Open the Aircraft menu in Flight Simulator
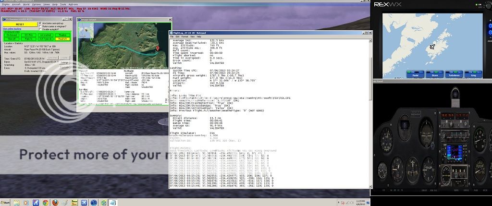 [x=16, y=4]
